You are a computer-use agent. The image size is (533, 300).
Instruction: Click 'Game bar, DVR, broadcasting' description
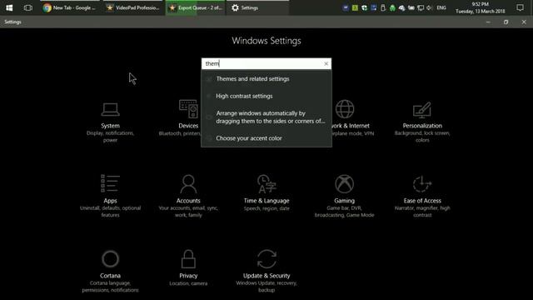coord(344,212)
